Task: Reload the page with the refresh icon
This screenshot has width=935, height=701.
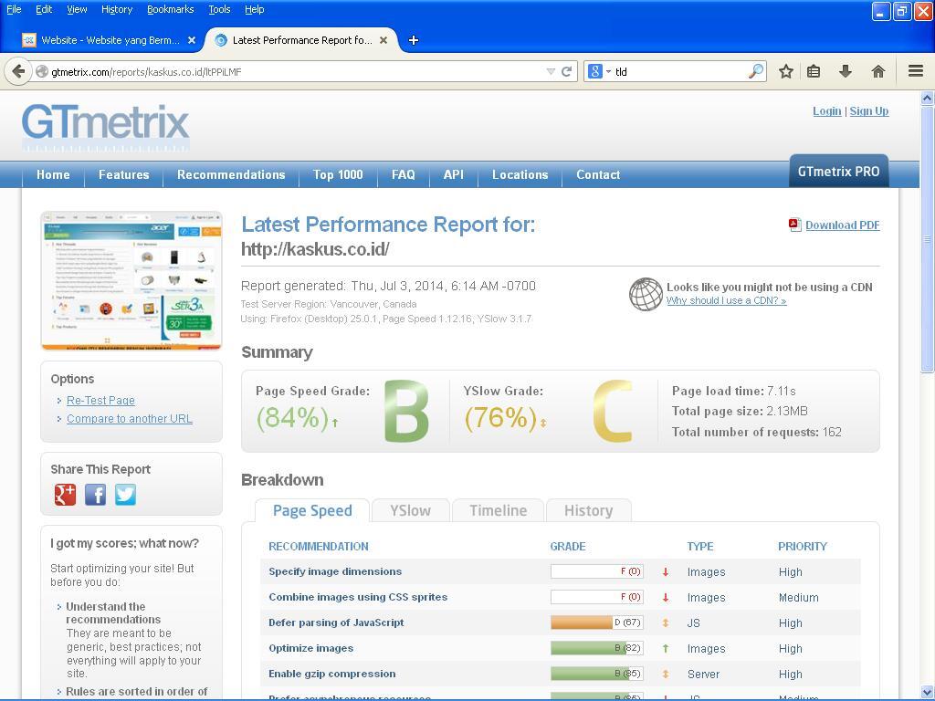Action: click(566, 71)
